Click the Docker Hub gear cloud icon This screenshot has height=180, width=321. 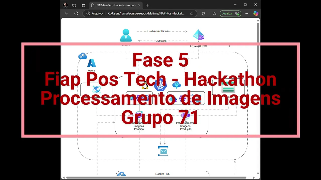coord(122,174)
